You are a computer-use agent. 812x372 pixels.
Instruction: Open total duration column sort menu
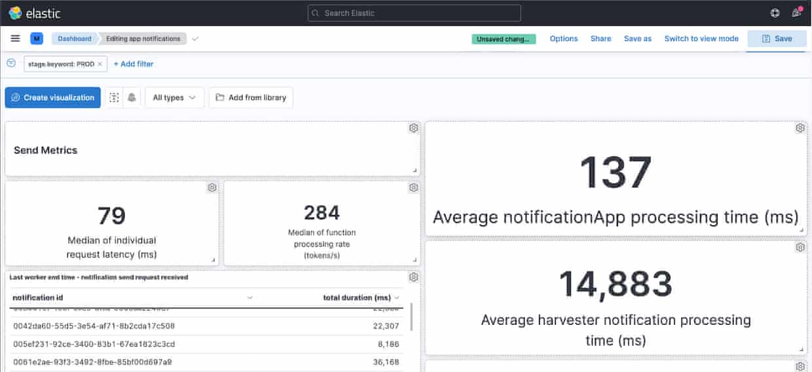tap(397, 297)
